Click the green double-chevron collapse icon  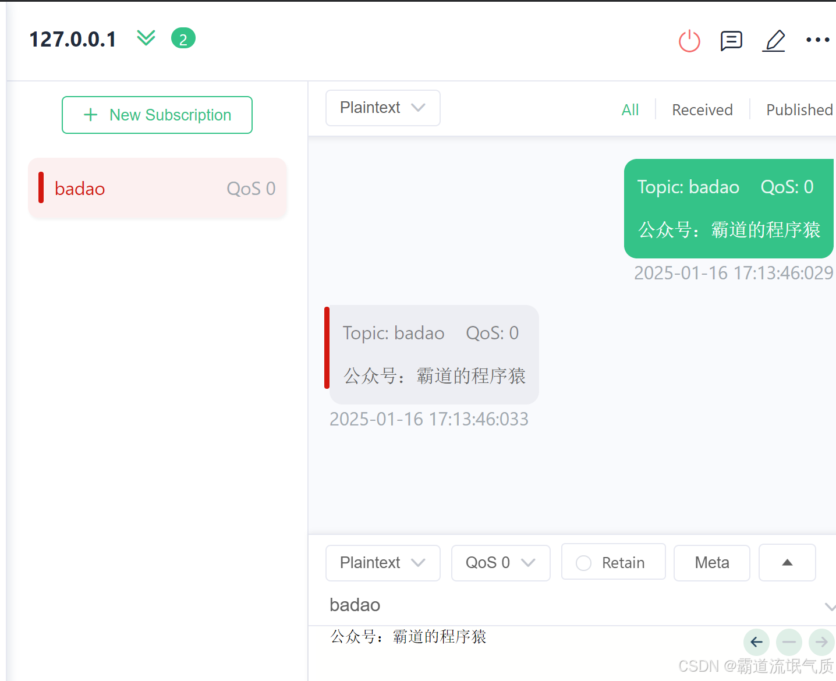pyautogui.click(x=146, y=38)
